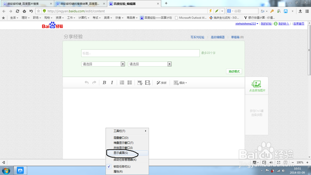Image resolution: width=311 pixels, height=175 pixels.
Task: Click the Action Center flag tray icon
Action: [x=267, y=171]
